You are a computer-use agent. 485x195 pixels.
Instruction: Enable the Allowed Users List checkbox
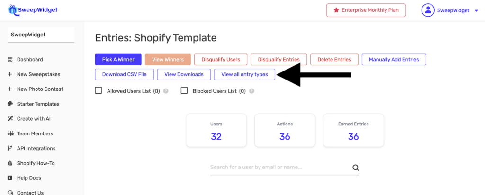[x=99, y=90]
